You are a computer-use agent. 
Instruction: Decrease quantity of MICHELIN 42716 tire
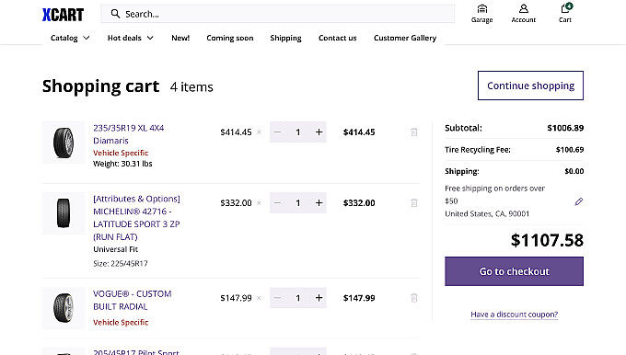point(277,203)
